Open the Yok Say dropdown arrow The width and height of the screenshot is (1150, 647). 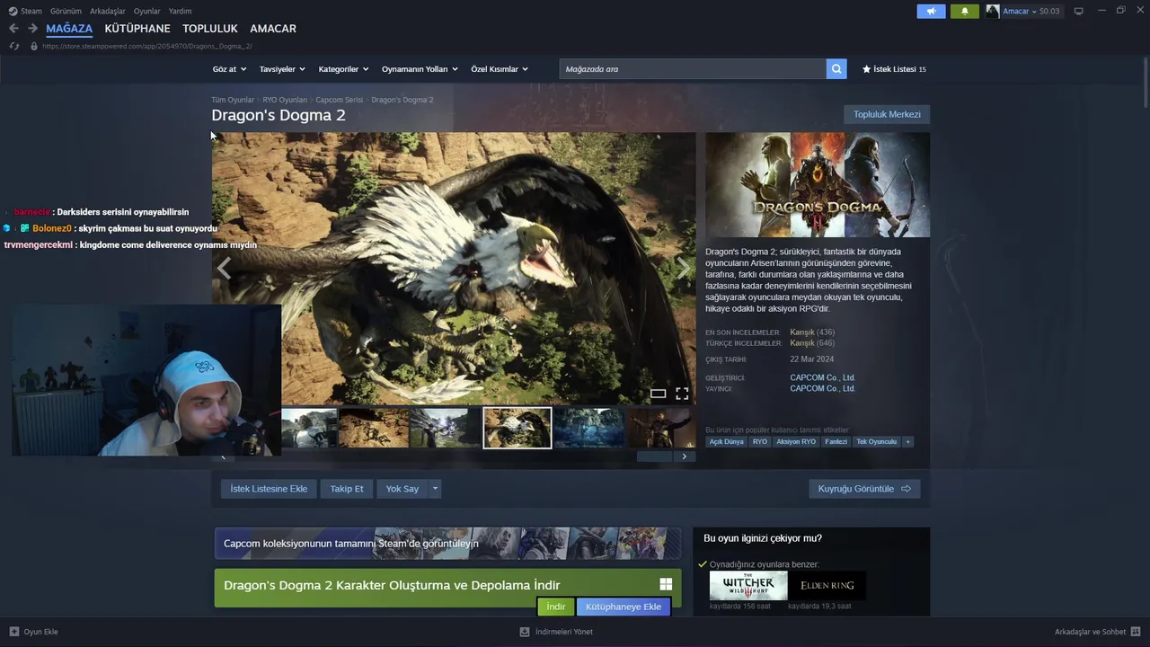pyautogui.click(x=435, y=489)
